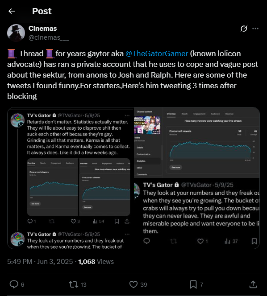View the 1,068 Views count details
Screen dimensions: 267x296
tap(96, 262)
